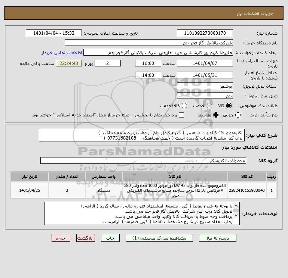
Task: Click the response deadline date 1401/04/07
Action: click(x=205, y=63)
